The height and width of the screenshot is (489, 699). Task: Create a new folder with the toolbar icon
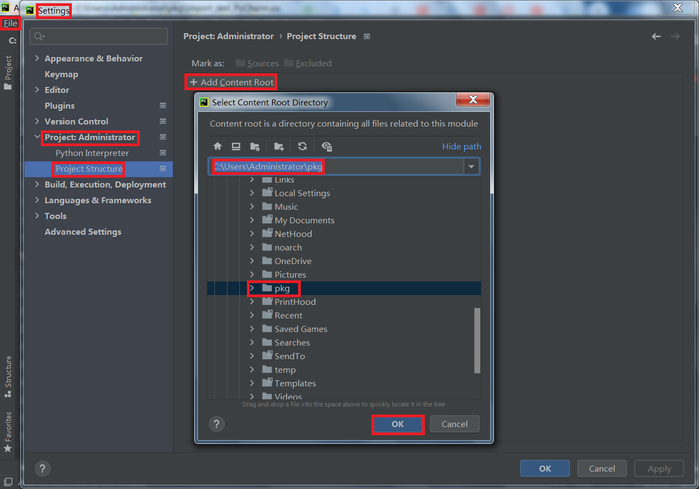coord(279,146)
